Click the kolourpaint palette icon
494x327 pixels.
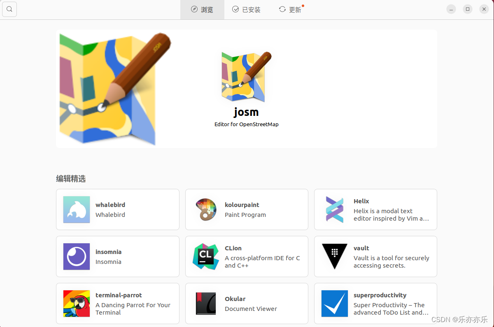pyautogui.click(x=206, y=209)
